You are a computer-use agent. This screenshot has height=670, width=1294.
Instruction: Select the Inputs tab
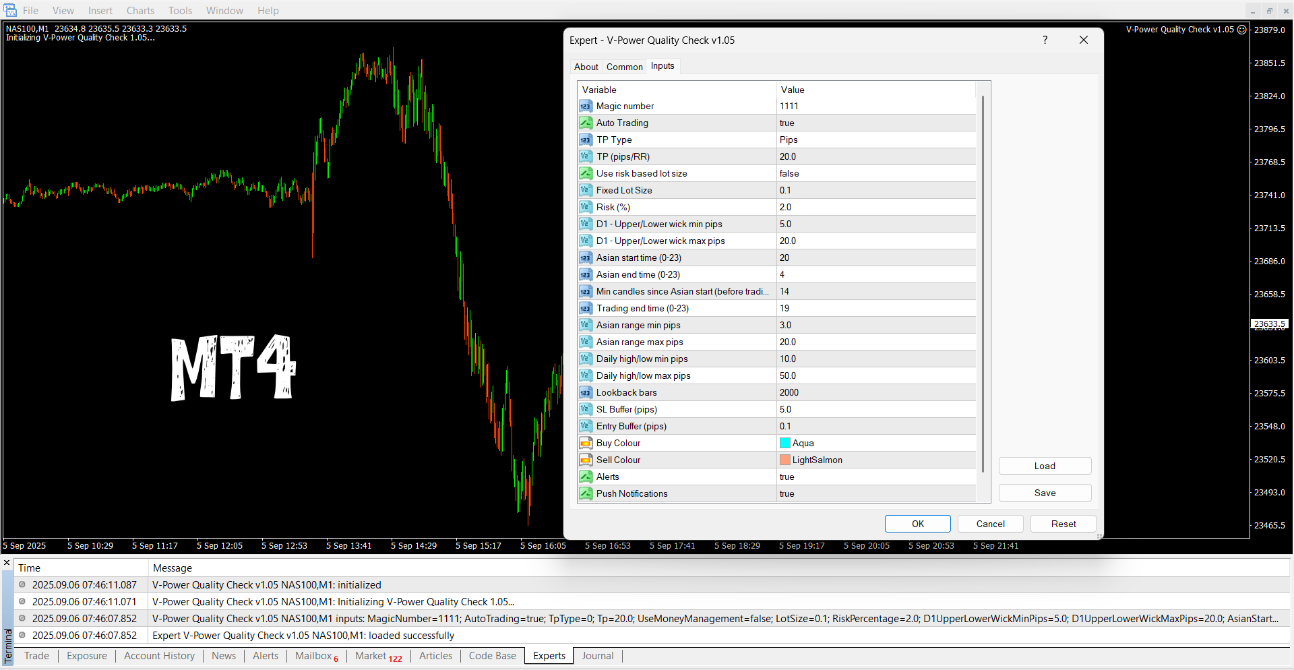[x=663, y=66]
